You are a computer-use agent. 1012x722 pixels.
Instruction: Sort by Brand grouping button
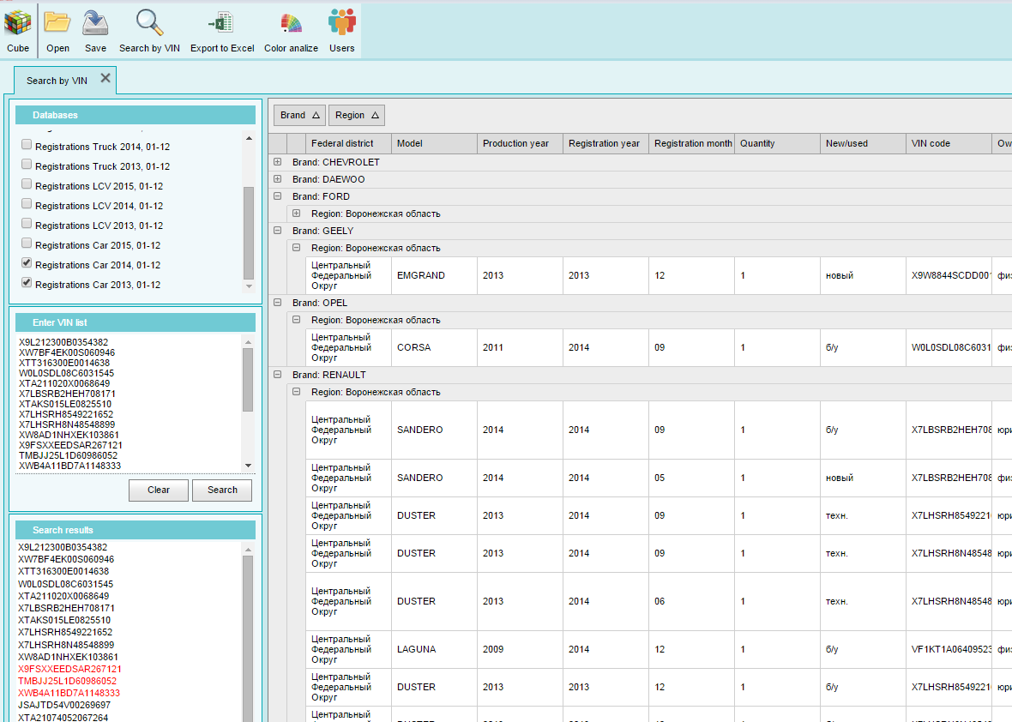pos(299,115)
